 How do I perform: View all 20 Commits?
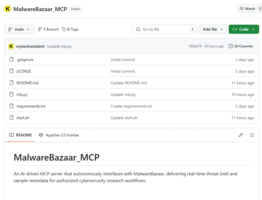point(243,46)
